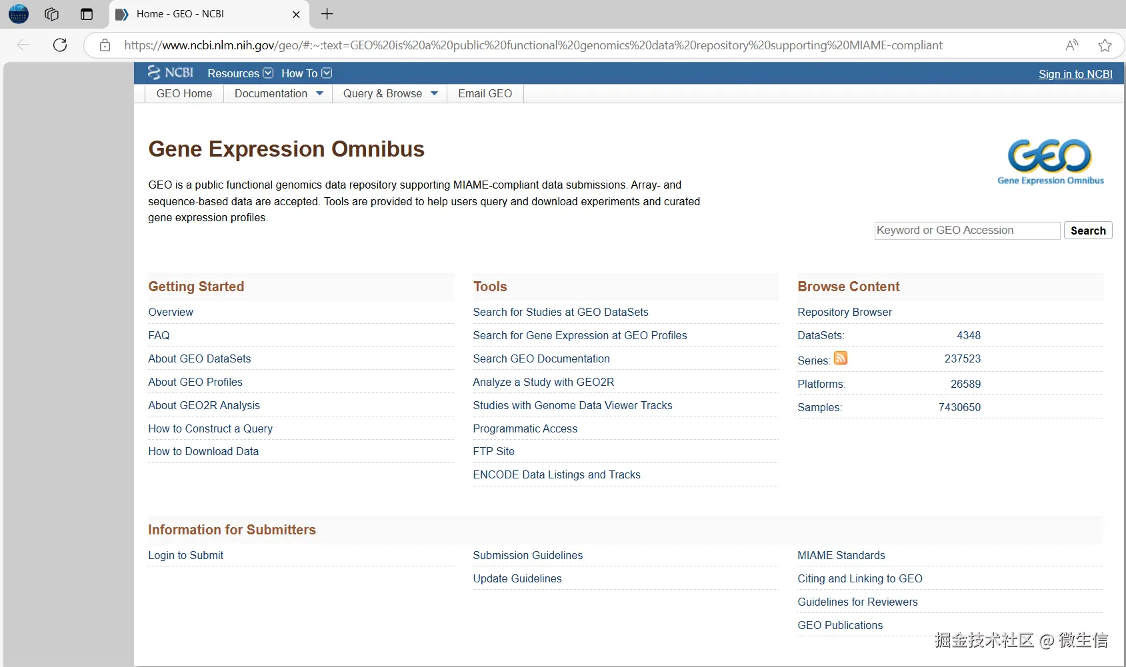Viewport: 1126px width, 667px height.
Task: Go back with the back arrow
Action: 23,45
